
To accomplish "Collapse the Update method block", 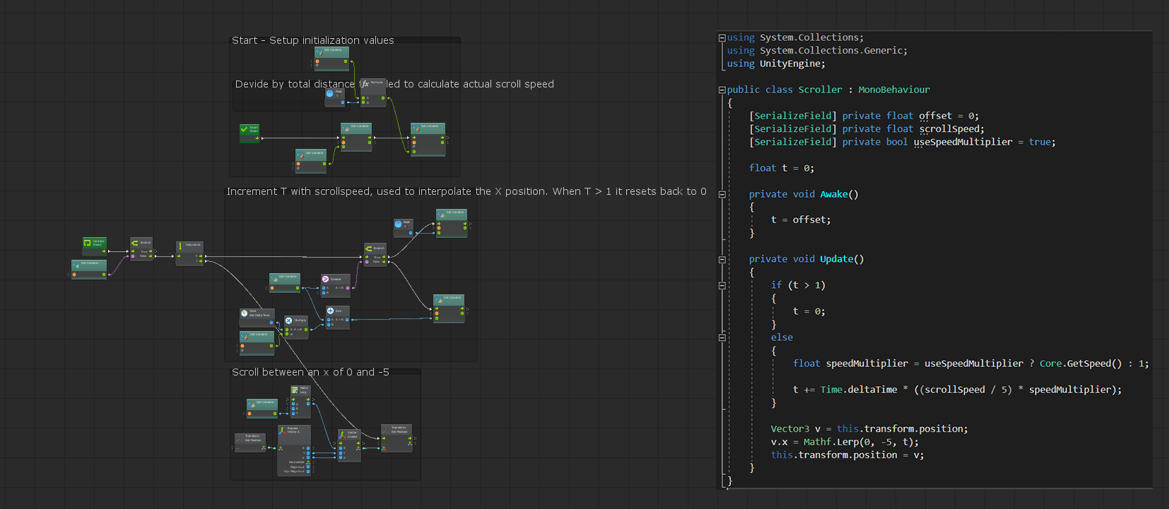I will tap(722, 260).
